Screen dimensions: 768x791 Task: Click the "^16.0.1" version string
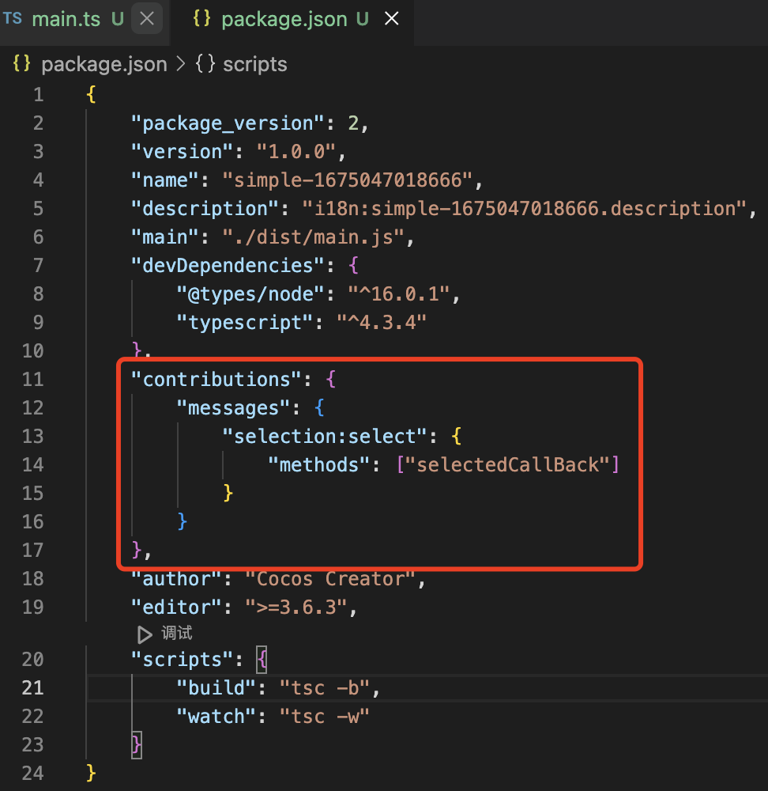pyautogui.click(x=398, y=294)
